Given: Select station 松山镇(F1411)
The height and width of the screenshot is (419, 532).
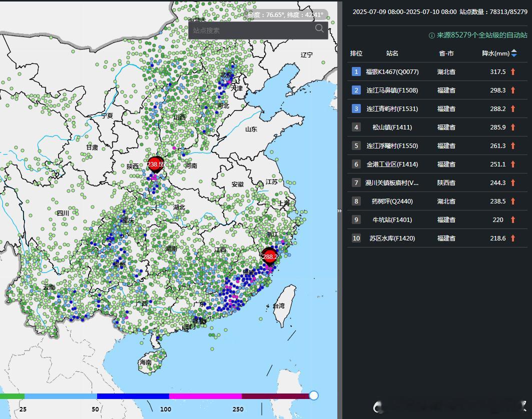Looking at the screenshot, I should (x=392, y=127).
